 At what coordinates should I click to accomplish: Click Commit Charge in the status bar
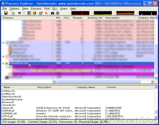pos(42,122)
